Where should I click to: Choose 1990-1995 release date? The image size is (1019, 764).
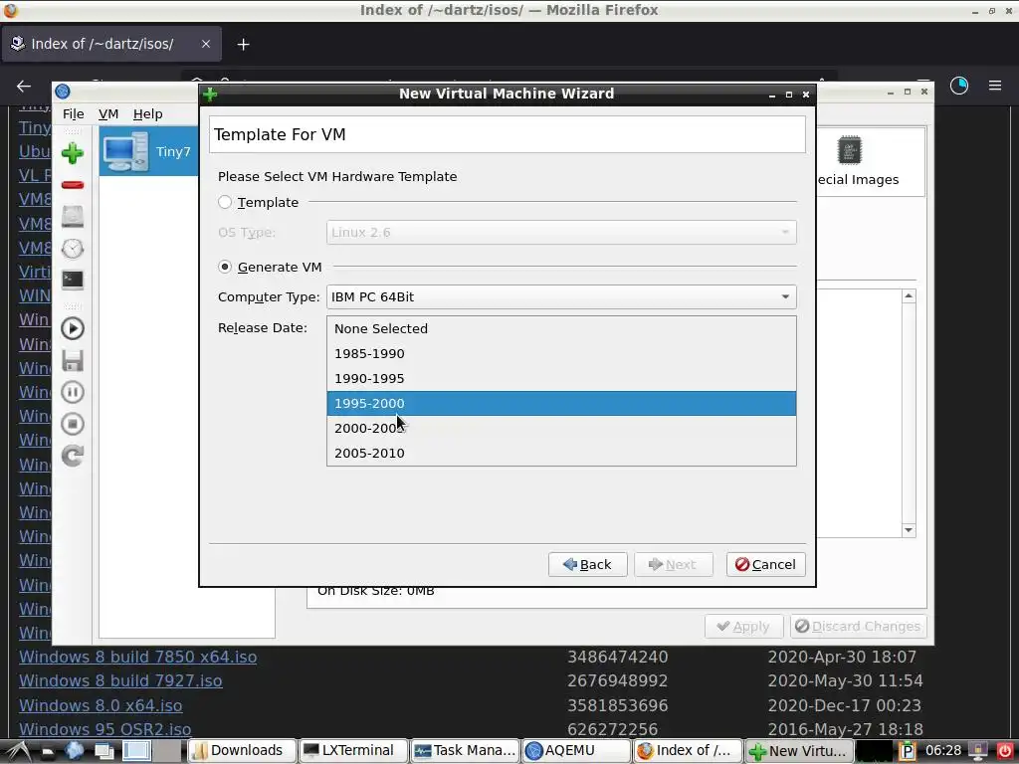coord(561,378)
